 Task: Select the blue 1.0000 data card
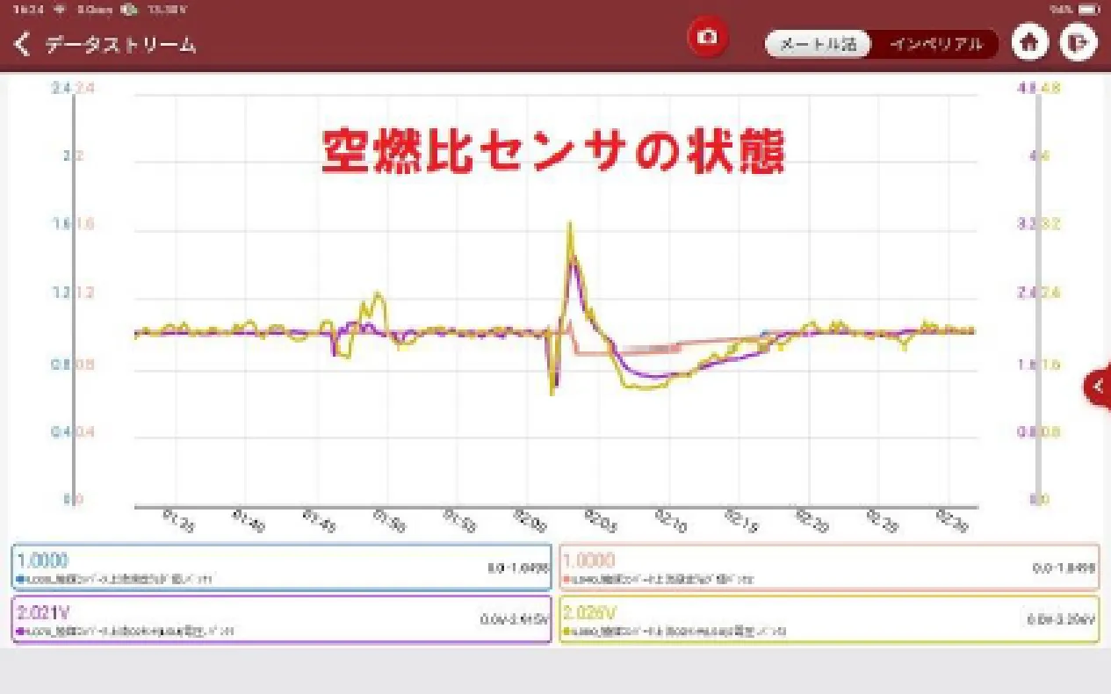282,567
